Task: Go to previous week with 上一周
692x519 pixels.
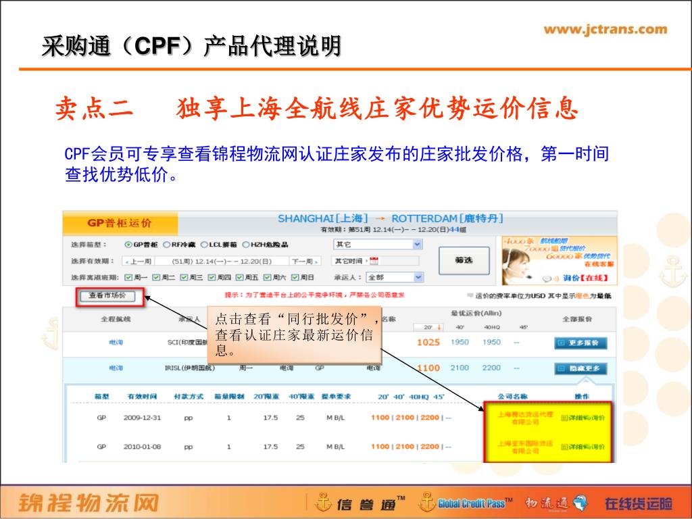Action: 139,262
